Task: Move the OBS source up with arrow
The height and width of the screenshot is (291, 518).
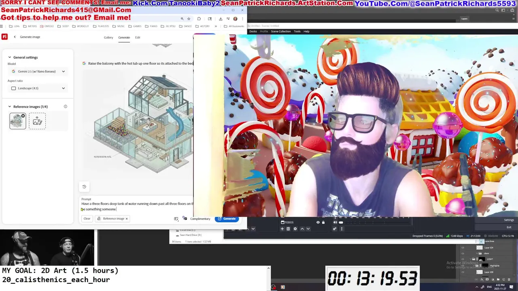Action: [302, 229]
